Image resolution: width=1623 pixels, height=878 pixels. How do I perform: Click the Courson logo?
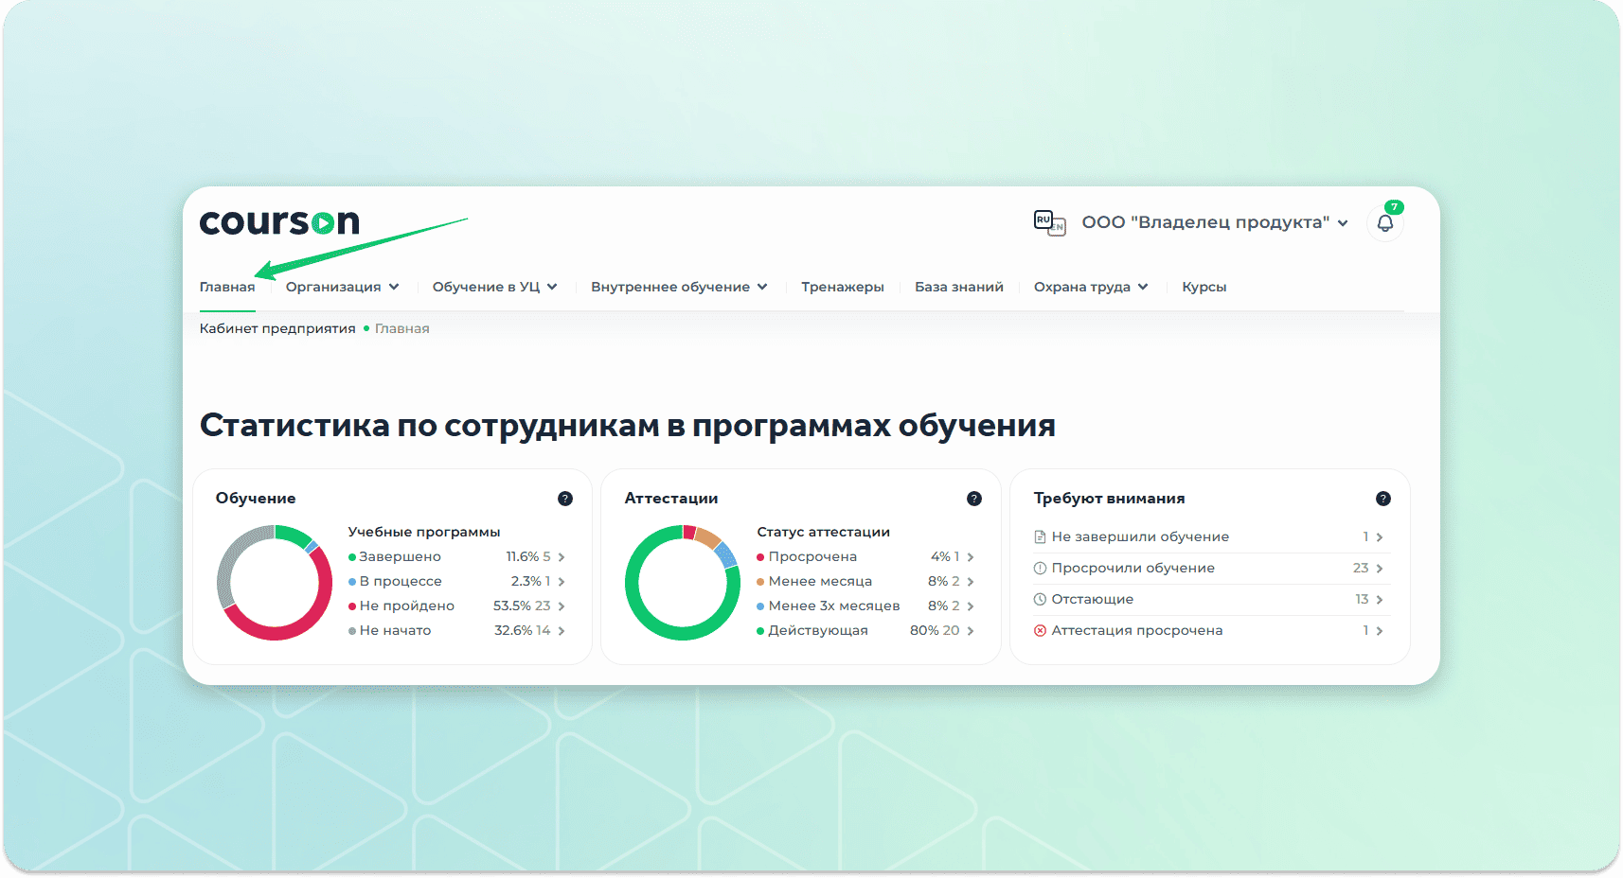[279, 222]
